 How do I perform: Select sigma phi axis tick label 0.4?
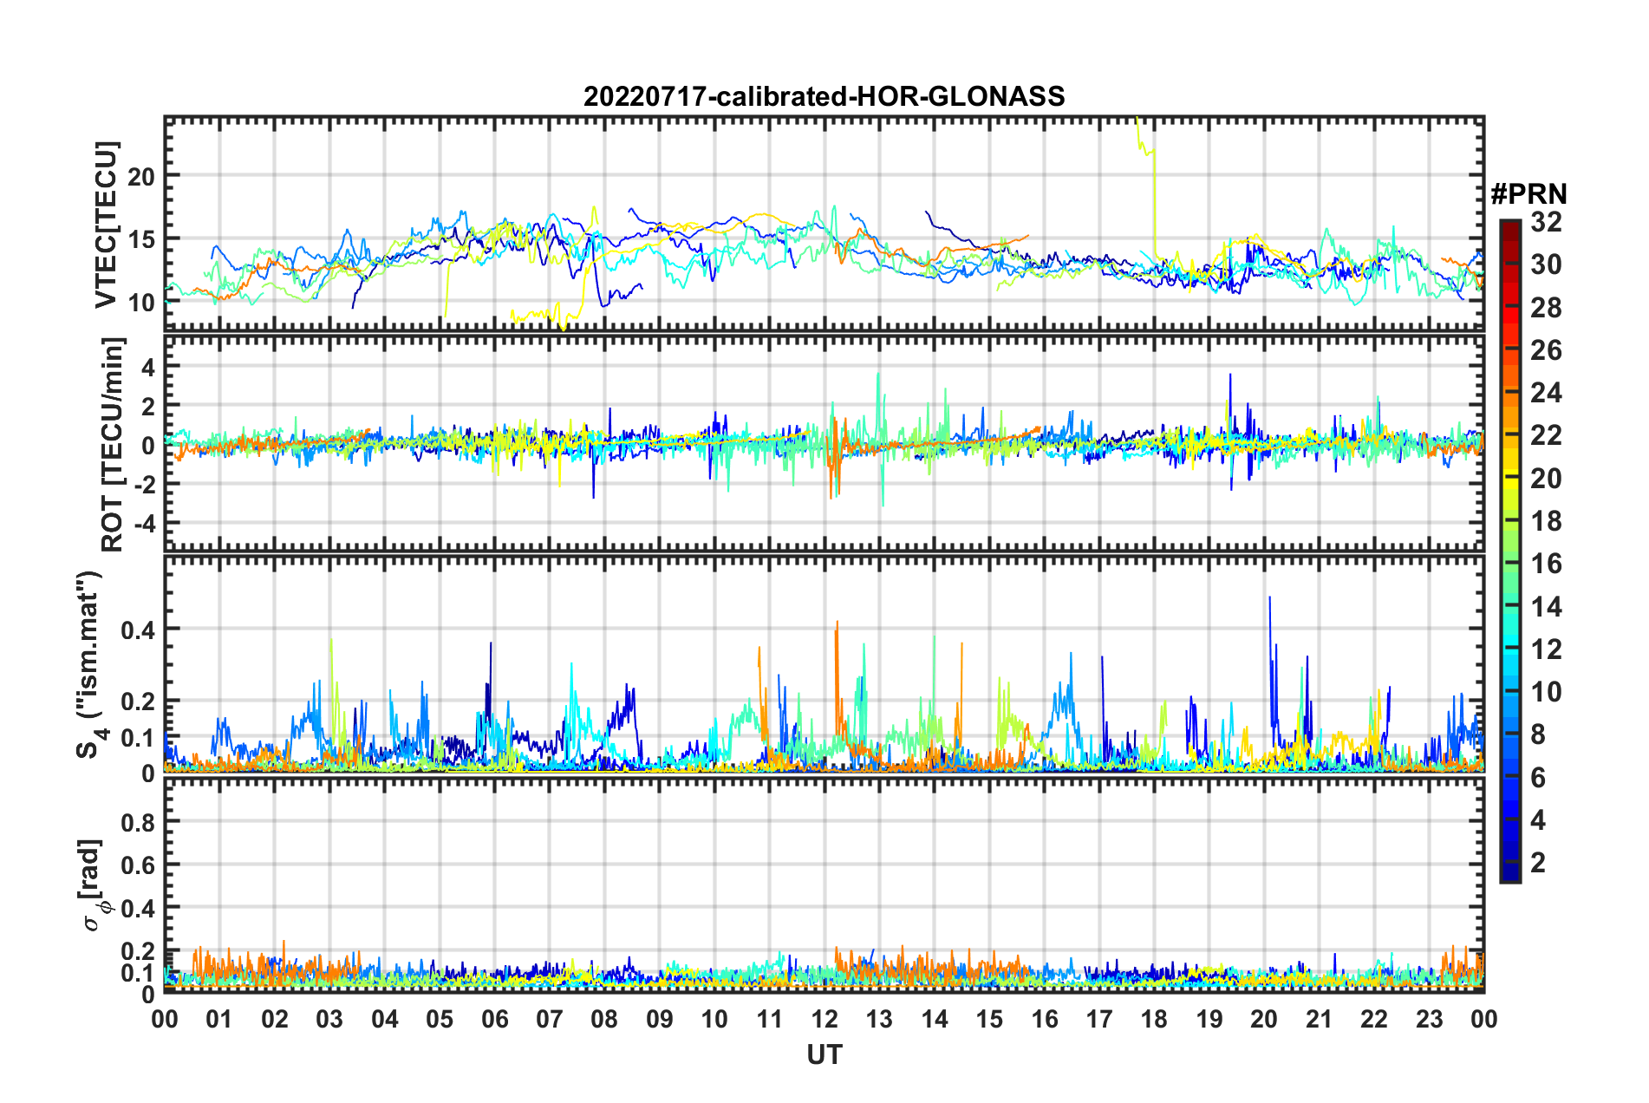tap(139, 908)
